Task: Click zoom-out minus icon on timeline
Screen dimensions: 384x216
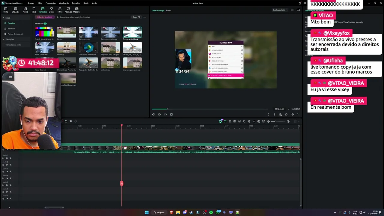Action: (x=268, y=121)
